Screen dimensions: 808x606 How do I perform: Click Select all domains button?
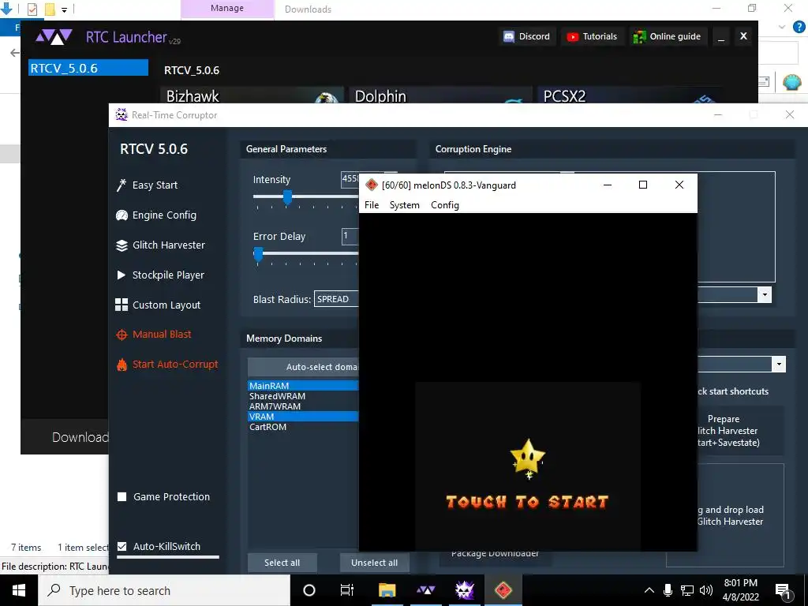pyautogui.click(x=282, y=563)
